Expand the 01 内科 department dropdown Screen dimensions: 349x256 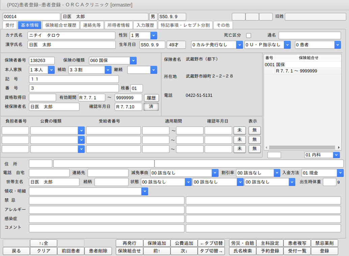336,155
